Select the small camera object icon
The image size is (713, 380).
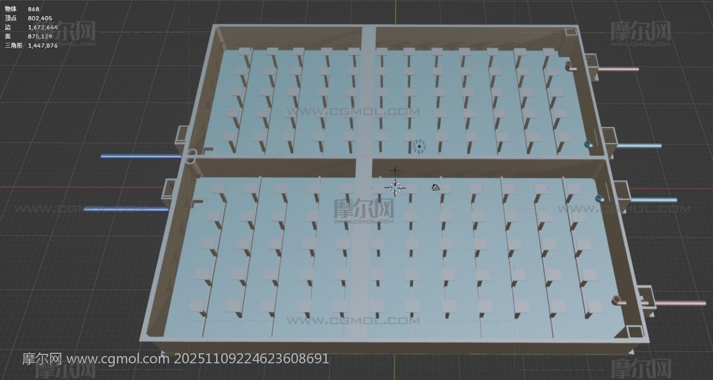436,187
